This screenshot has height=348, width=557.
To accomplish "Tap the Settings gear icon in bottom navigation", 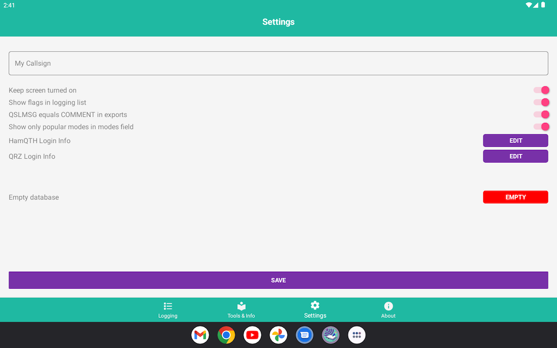I will [315, 306].
